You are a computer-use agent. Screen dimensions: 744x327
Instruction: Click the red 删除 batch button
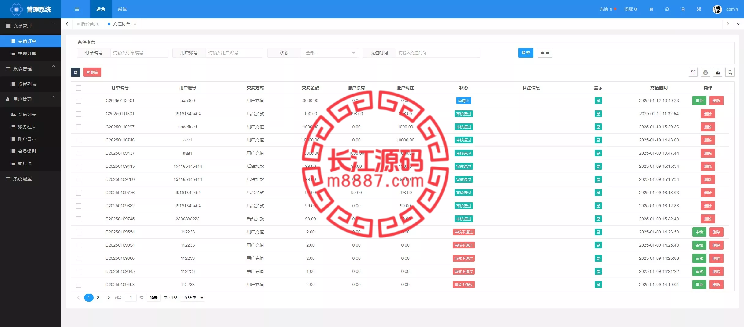pos(92,72)
